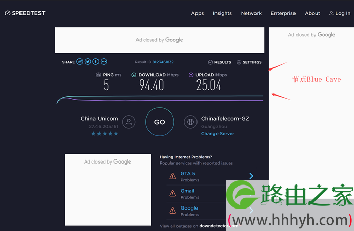Screen dimensions: 354x231
Task: Click the Ping icon
Action: 98,75
